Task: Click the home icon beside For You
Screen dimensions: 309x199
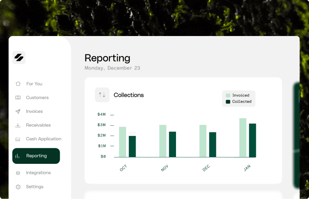Action: click(x=18, y=84)
